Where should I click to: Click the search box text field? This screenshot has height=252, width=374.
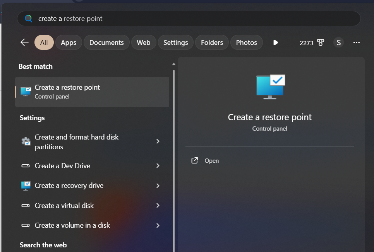pyautogui.click(x=189, y=19)
